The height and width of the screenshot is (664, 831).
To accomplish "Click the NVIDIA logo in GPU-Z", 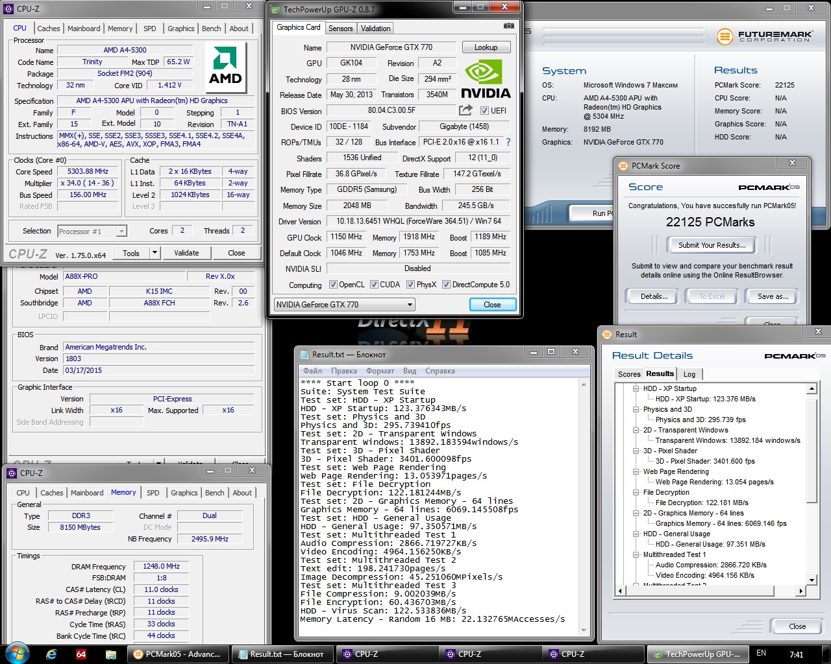I will coord(486,79).
